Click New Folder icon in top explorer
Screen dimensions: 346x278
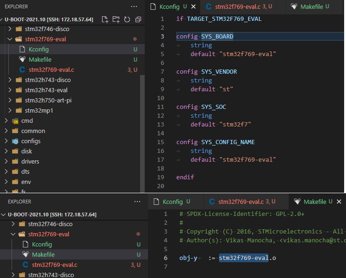[x=116, y=19]
